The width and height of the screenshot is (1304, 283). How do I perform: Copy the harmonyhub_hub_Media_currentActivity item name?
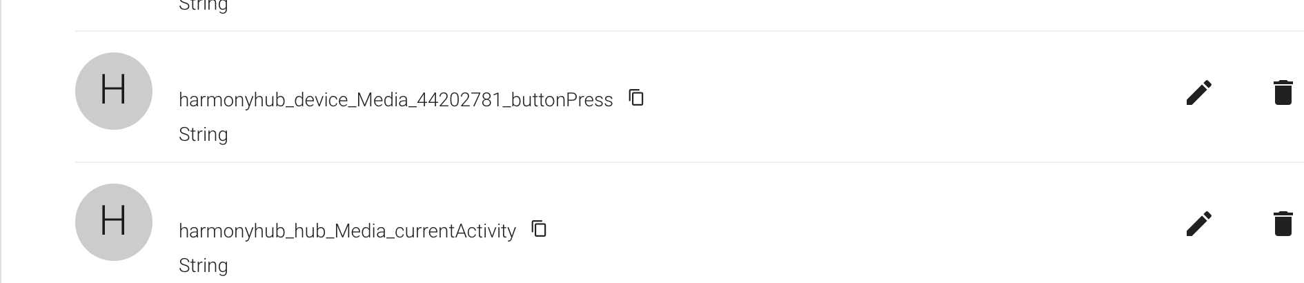click(x=539, y=228)
